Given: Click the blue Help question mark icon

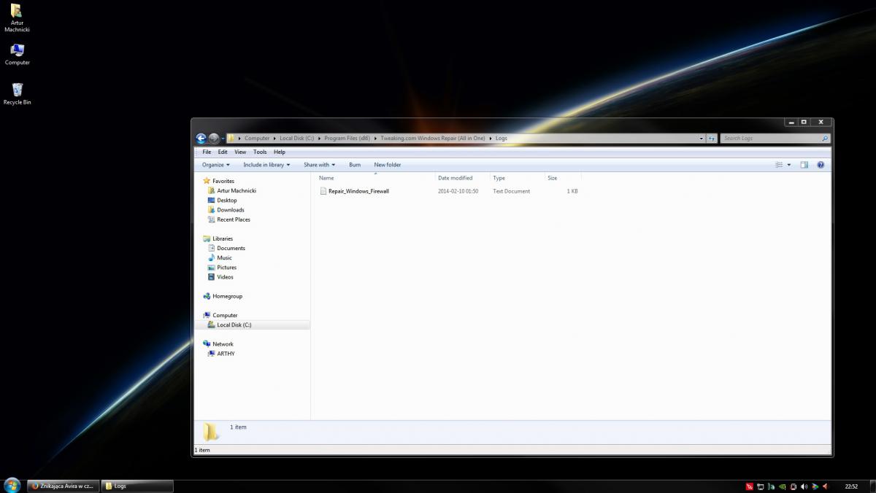Looking at the screenshot, I should 821,165.
